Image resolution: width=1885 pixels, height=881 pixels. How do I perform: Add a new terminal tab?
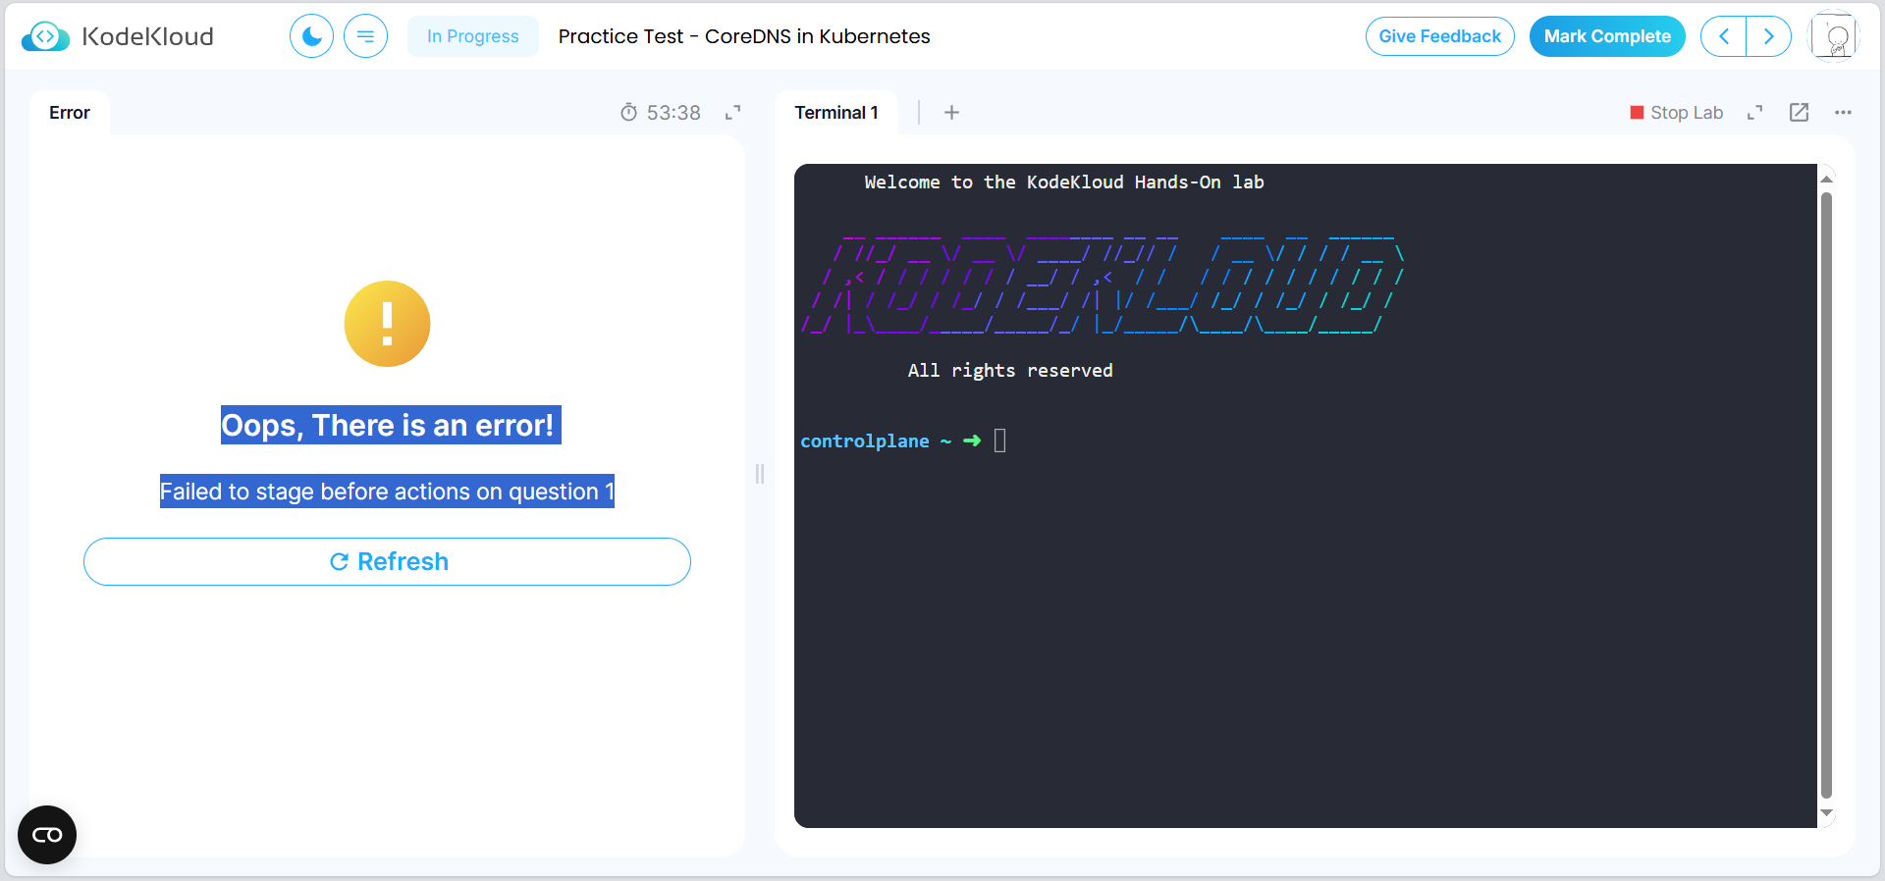[951, 113]
